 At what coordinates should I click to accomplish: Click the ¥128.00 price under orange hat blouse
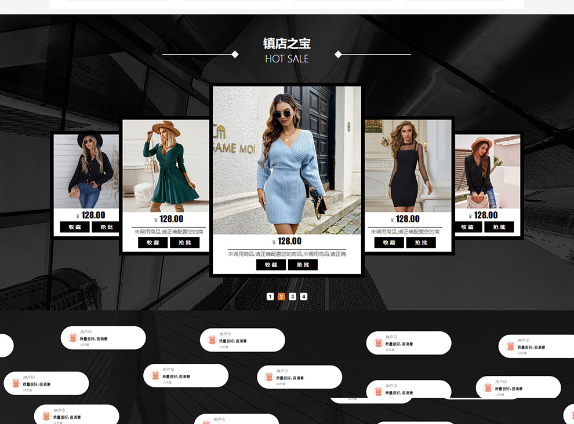click(x=483, y=215)
